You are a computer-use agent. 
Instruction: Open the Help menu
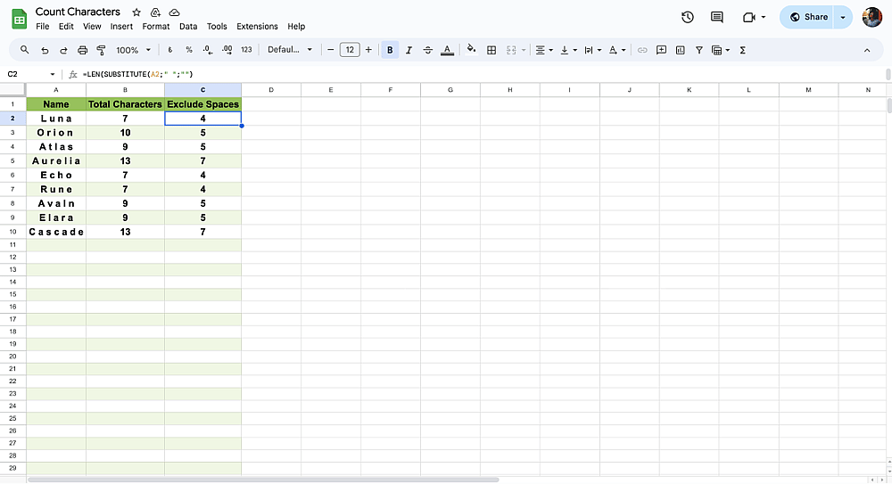(296, 26)
